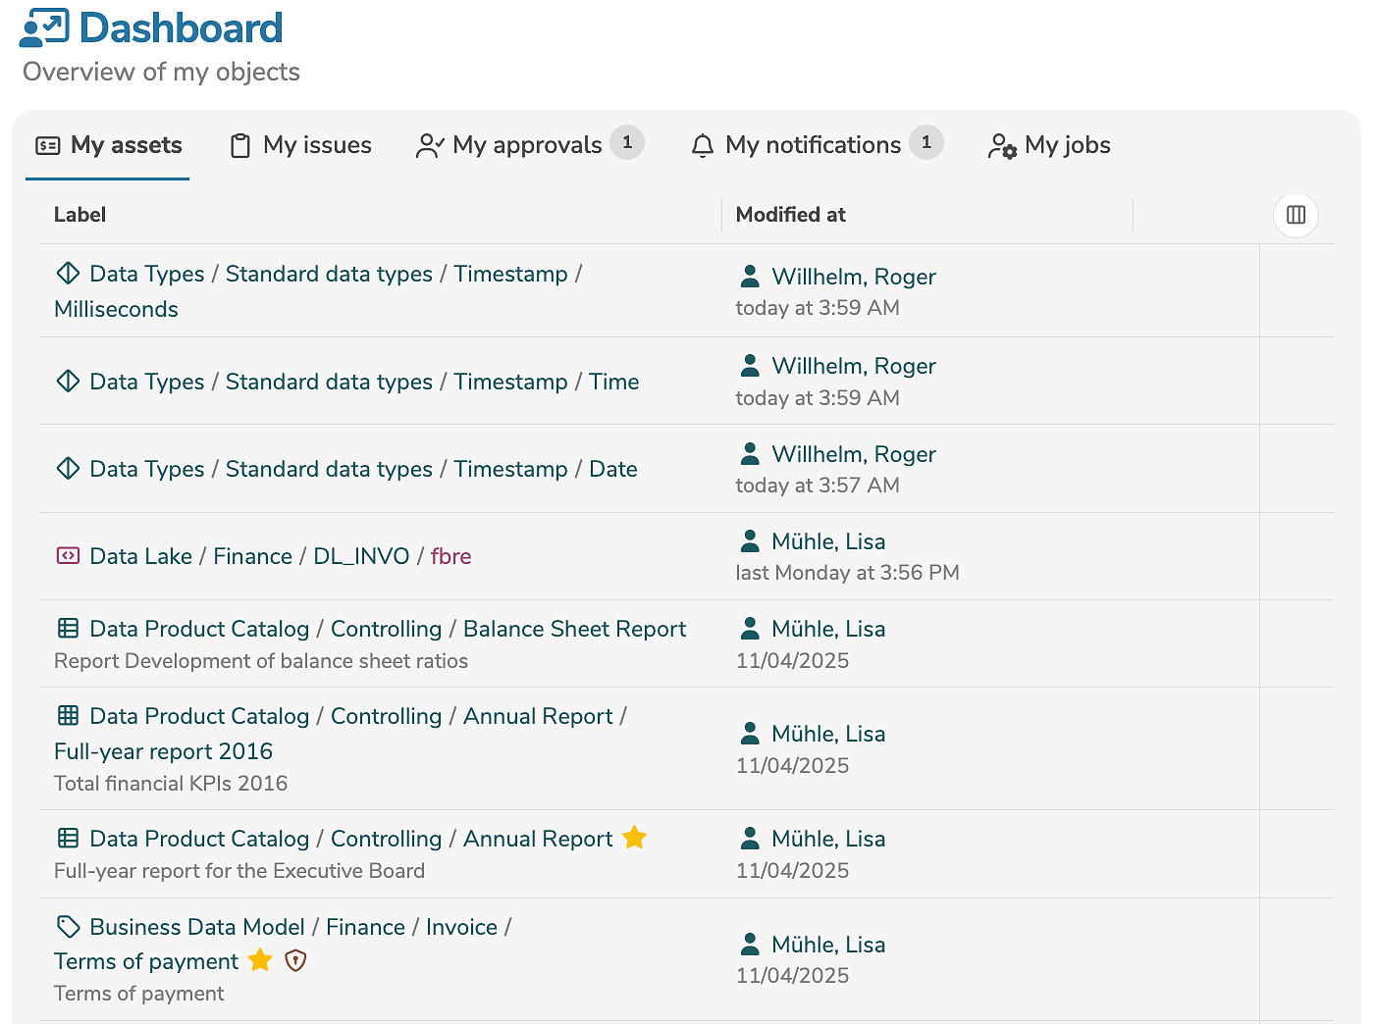Click the Milliseconds data type diamond icon

(x=68, y=274)
